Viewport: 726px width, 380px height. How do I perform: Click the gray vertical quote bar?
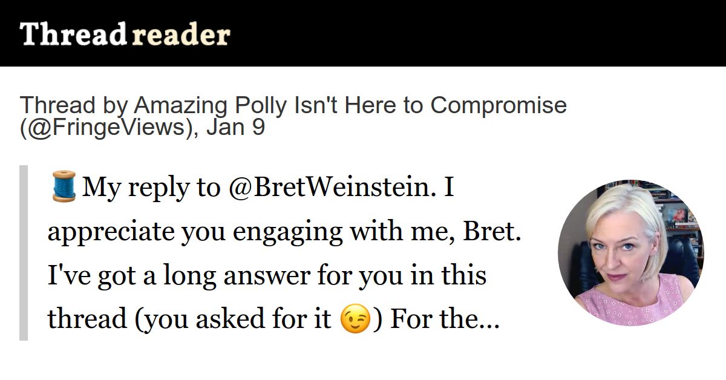tap(24, 253)
